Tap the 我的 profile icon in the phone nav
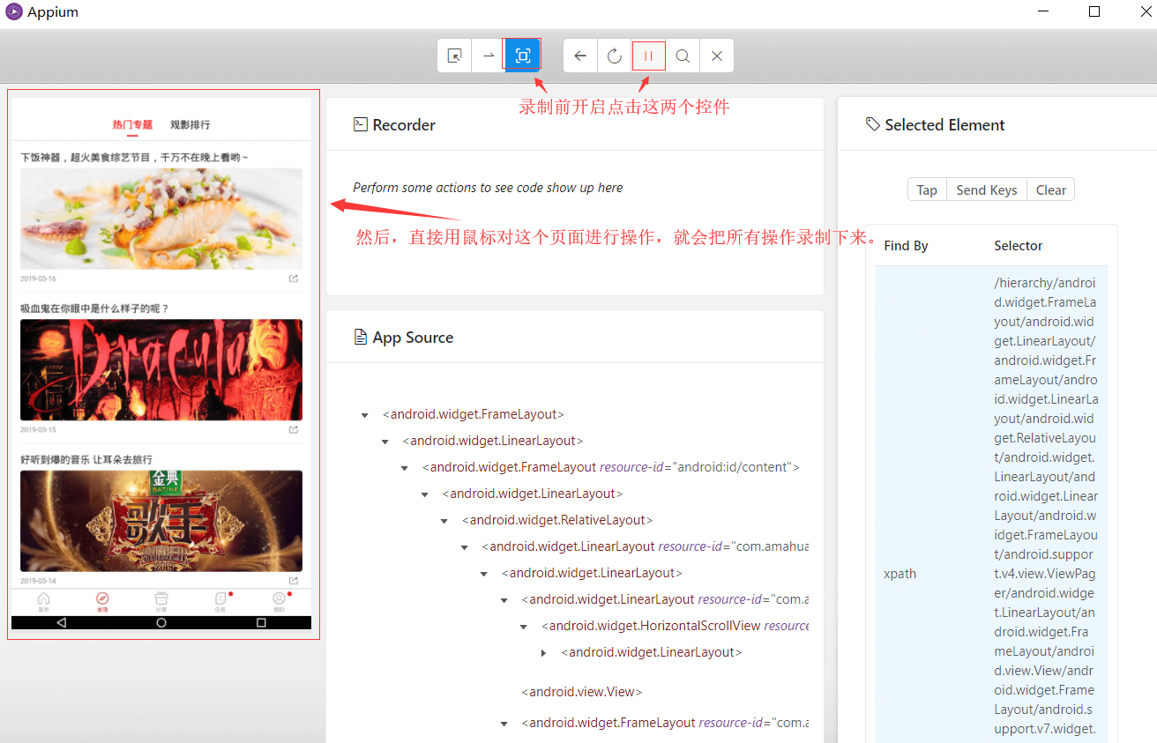Viewport: 1157px width, 743px height. click(x=280, y=601)
